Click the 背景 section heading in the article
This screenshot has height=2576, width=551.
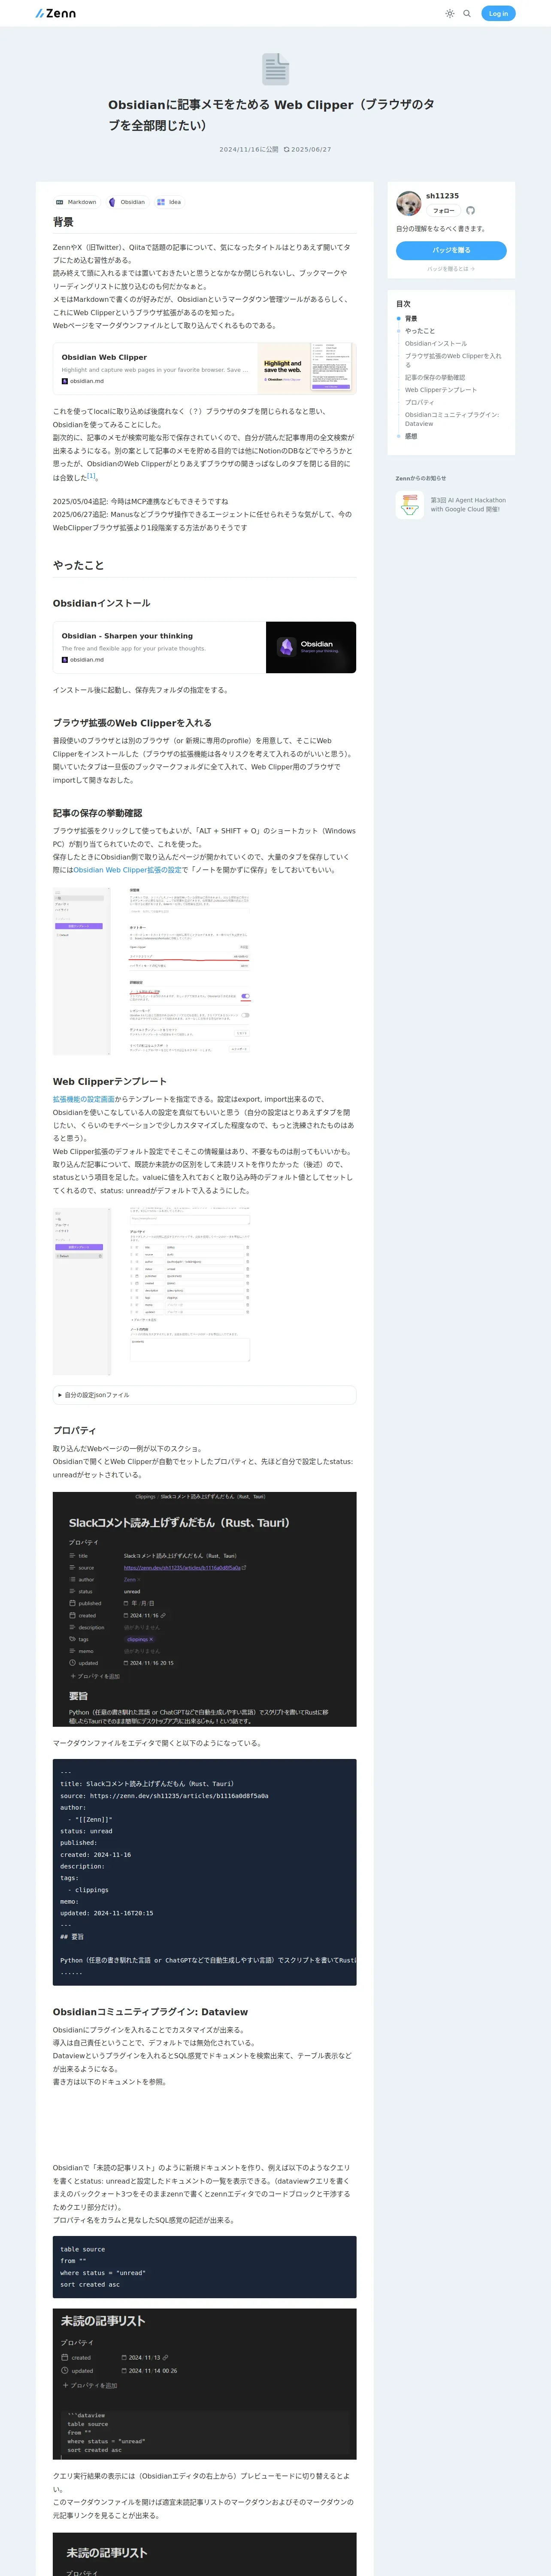[63, 222]
